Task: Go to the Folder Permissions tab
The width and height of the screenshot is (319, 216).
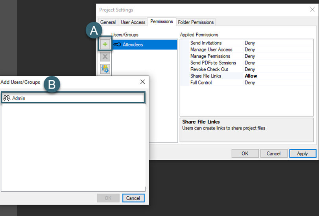Action: (196, 22)
